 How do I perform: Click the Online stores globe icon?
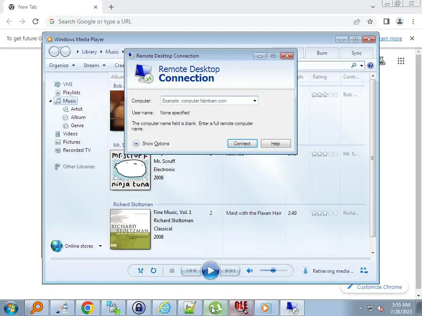56,246
